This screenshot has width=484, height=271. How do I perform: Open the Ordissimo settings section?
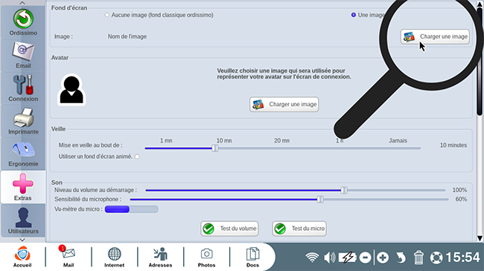(23, 22)
